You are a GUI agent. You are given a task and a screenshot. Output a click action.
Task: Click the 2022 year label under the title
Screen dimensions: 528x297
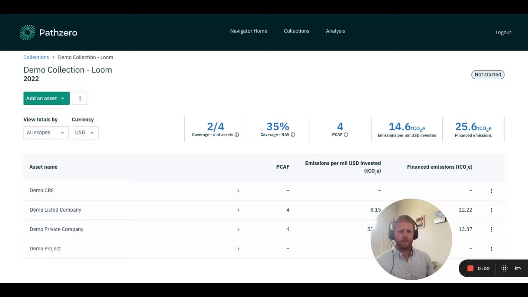31,79
